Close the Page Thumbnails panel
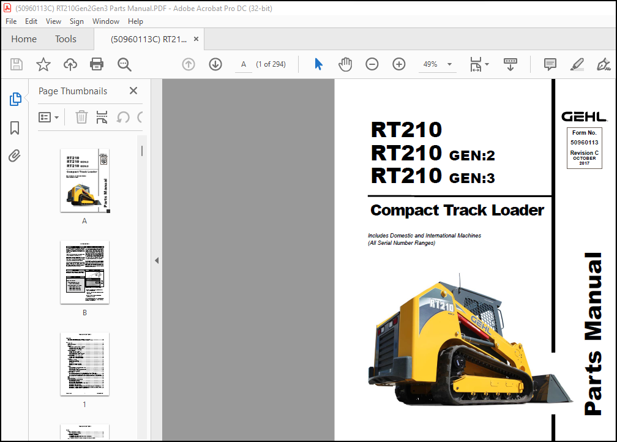The width and height of the screenshot is (617, 442). pyautogui.click(x=133, y=91)
